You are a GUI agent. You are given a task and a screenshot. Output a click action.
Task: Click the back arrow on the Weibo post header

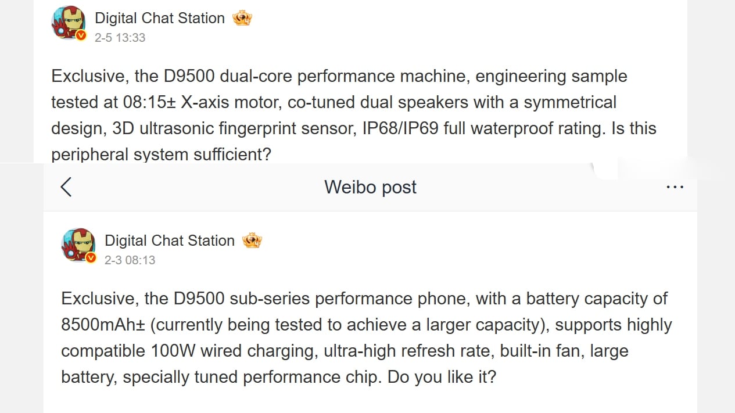66,187
